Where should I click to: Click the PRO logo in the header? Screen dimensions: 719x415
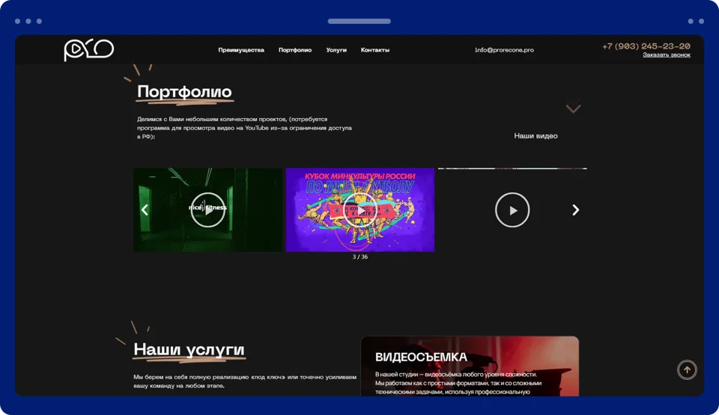[x=88, y=50]
